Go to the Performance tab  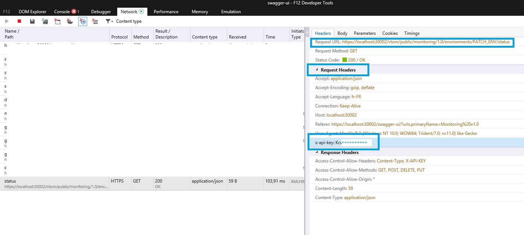click(166, 12)
